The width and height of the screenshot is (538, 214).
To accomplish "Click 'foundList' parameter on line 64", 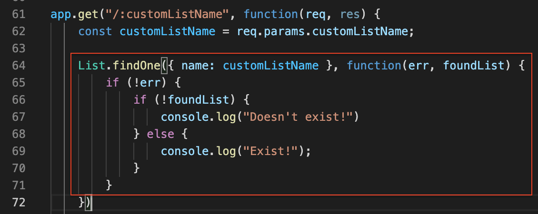I will tap(474, 66).
